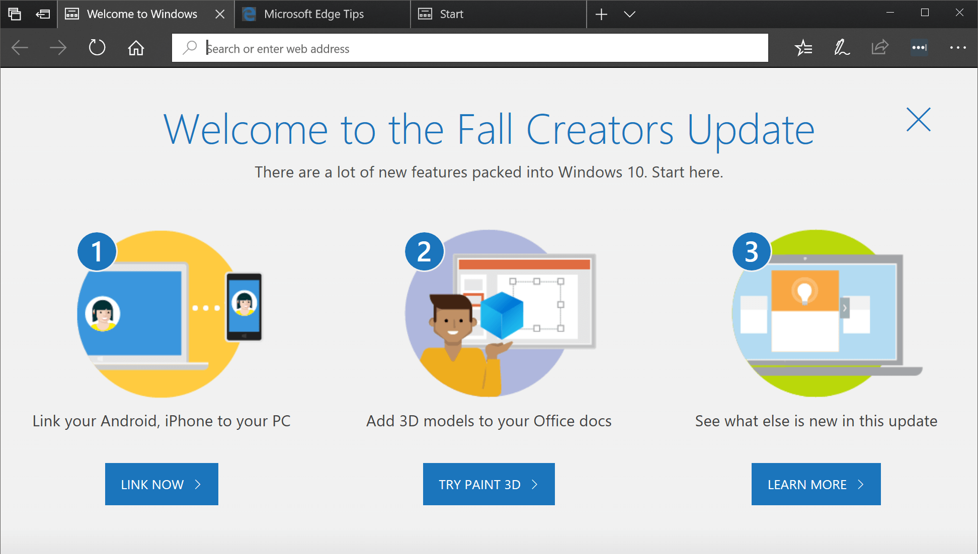Expand the Edge overflow menu ellipsis
This screenshot has width=978, height=554.
click(958, 48)
